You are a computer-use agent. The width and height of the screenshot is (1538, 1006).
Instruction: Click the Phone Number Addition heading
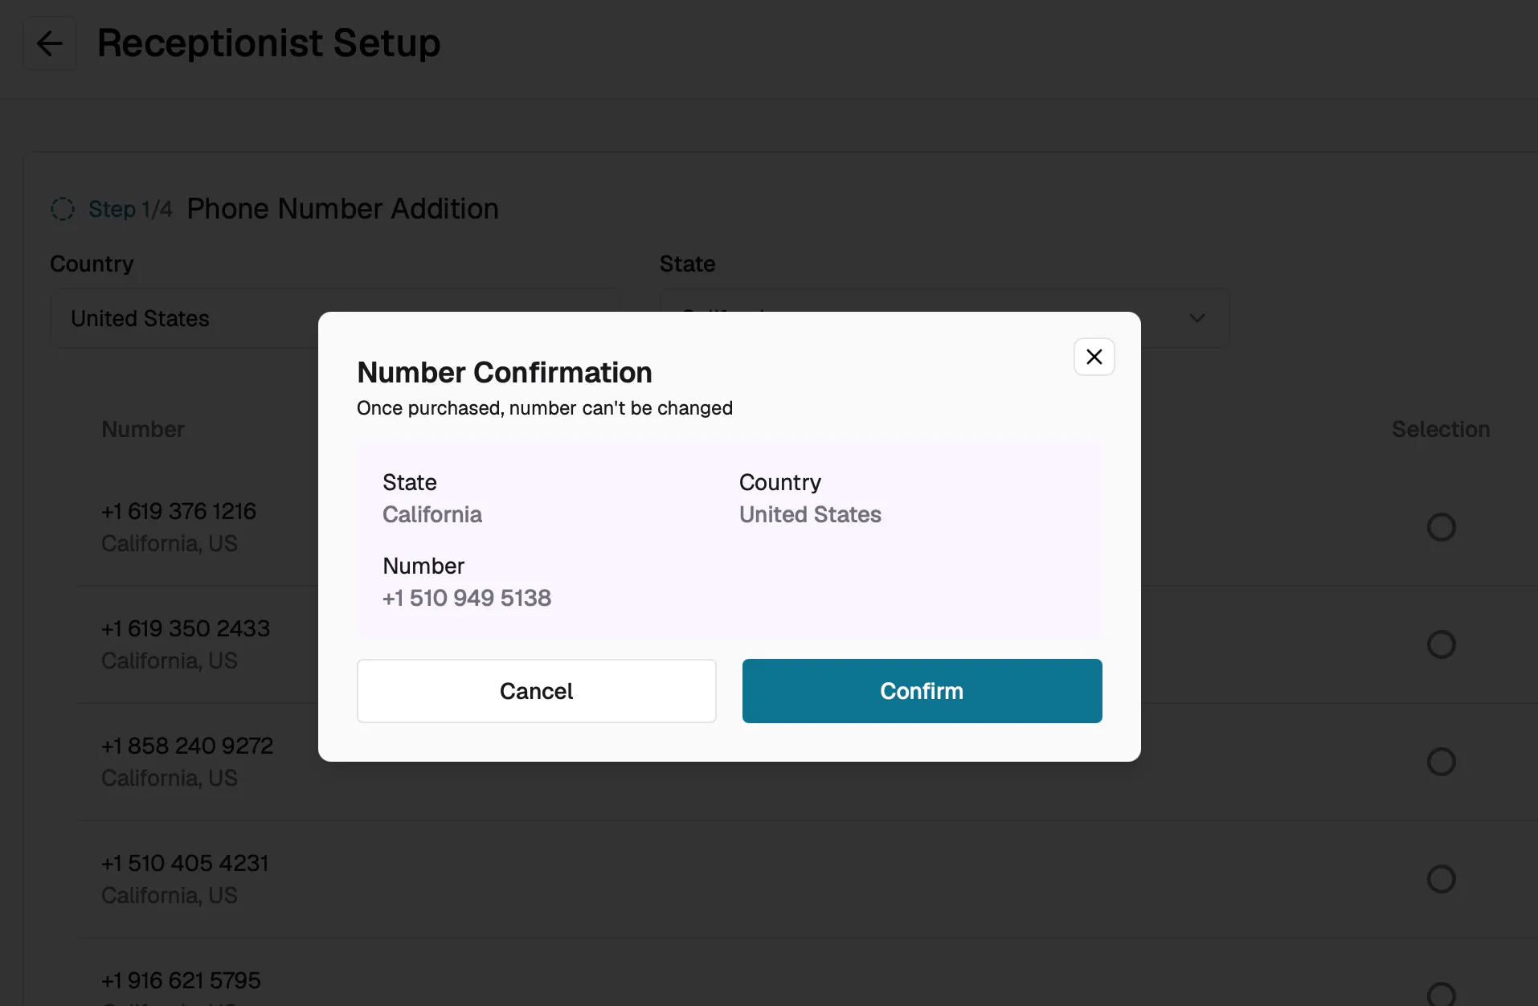pos(343,209)
